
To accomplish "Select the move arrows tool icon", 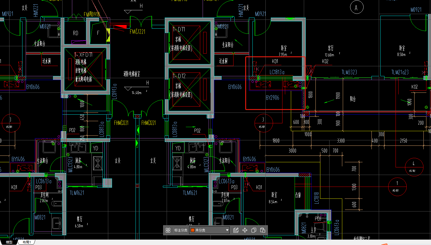I will click(x=245, y=230).
